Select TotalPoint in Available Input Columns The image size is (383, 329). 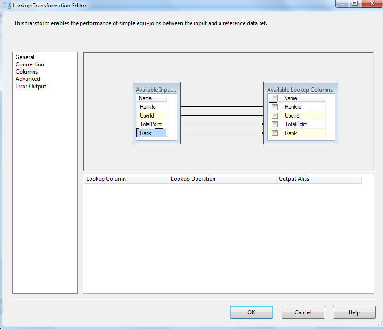point(151,124)
